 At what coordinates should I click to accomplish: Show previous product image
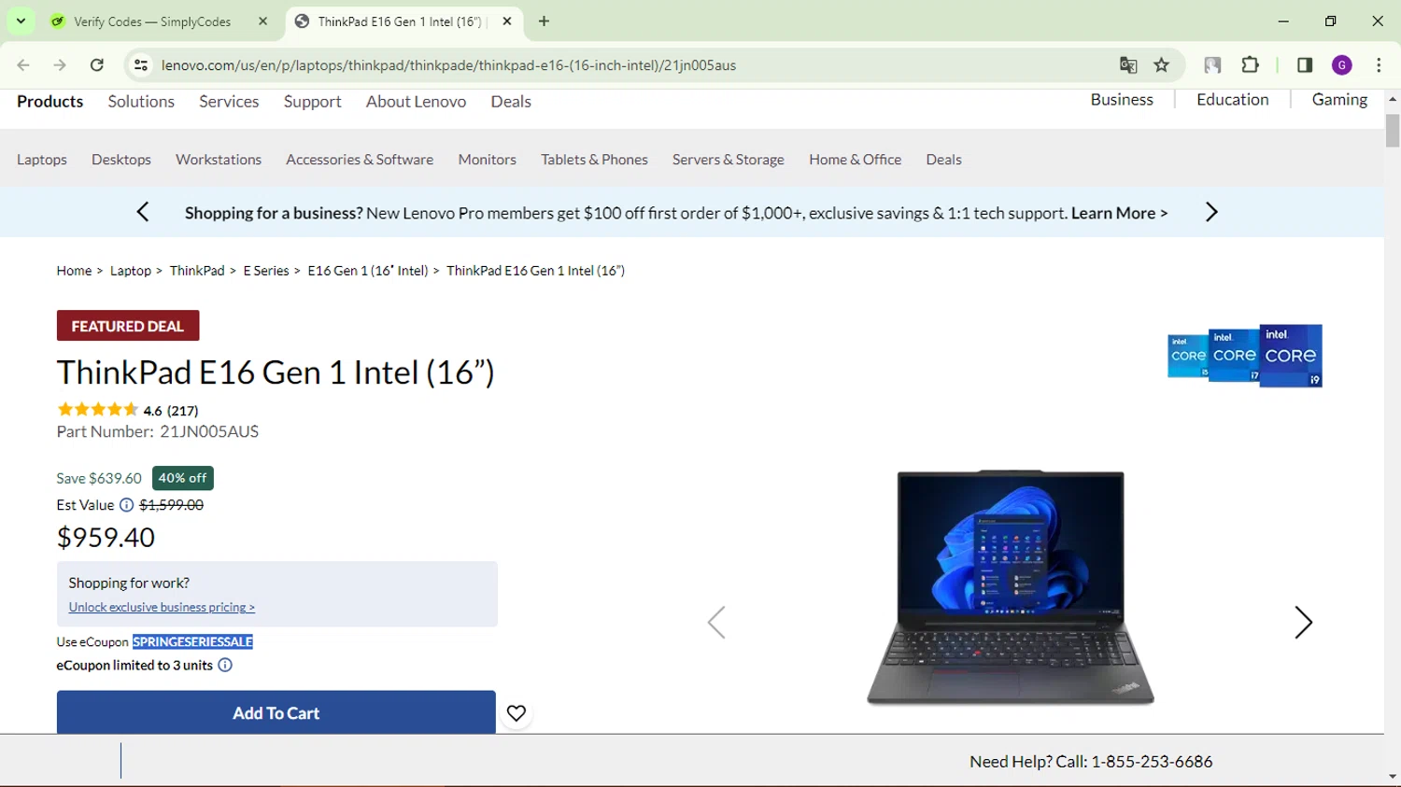716,623
